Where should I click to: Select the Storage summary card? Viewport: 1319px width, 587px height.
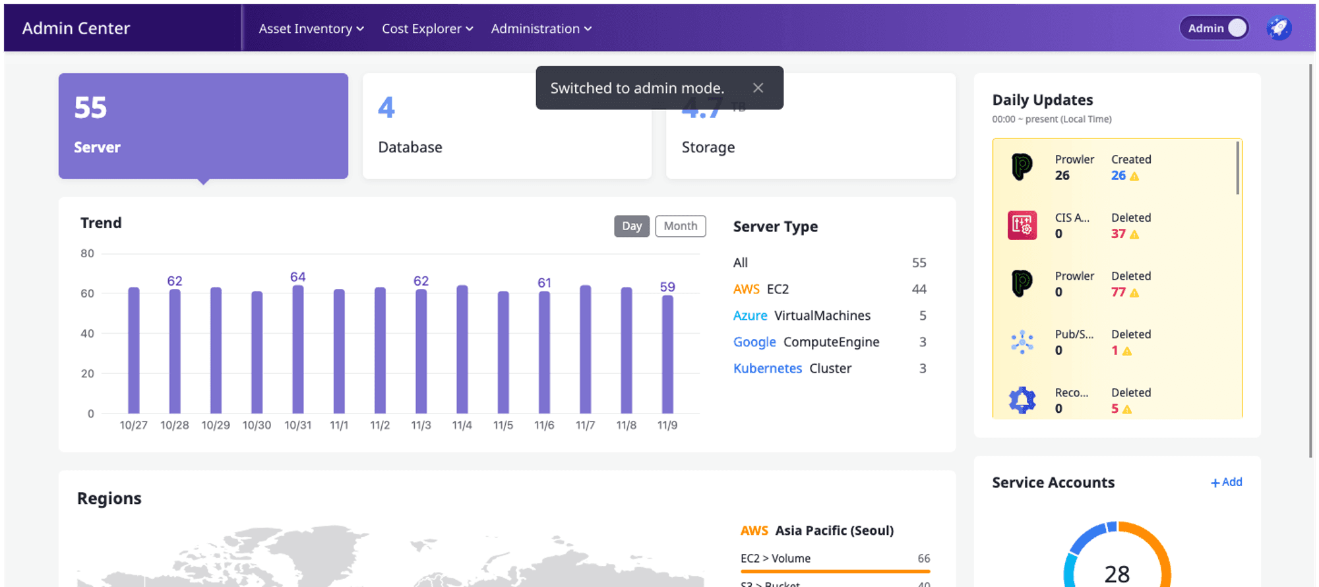[x=811, y=126]
